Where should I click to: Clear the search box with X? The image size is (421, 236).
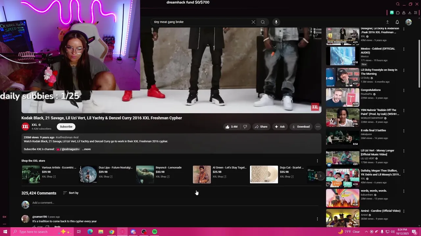[253, 22]
